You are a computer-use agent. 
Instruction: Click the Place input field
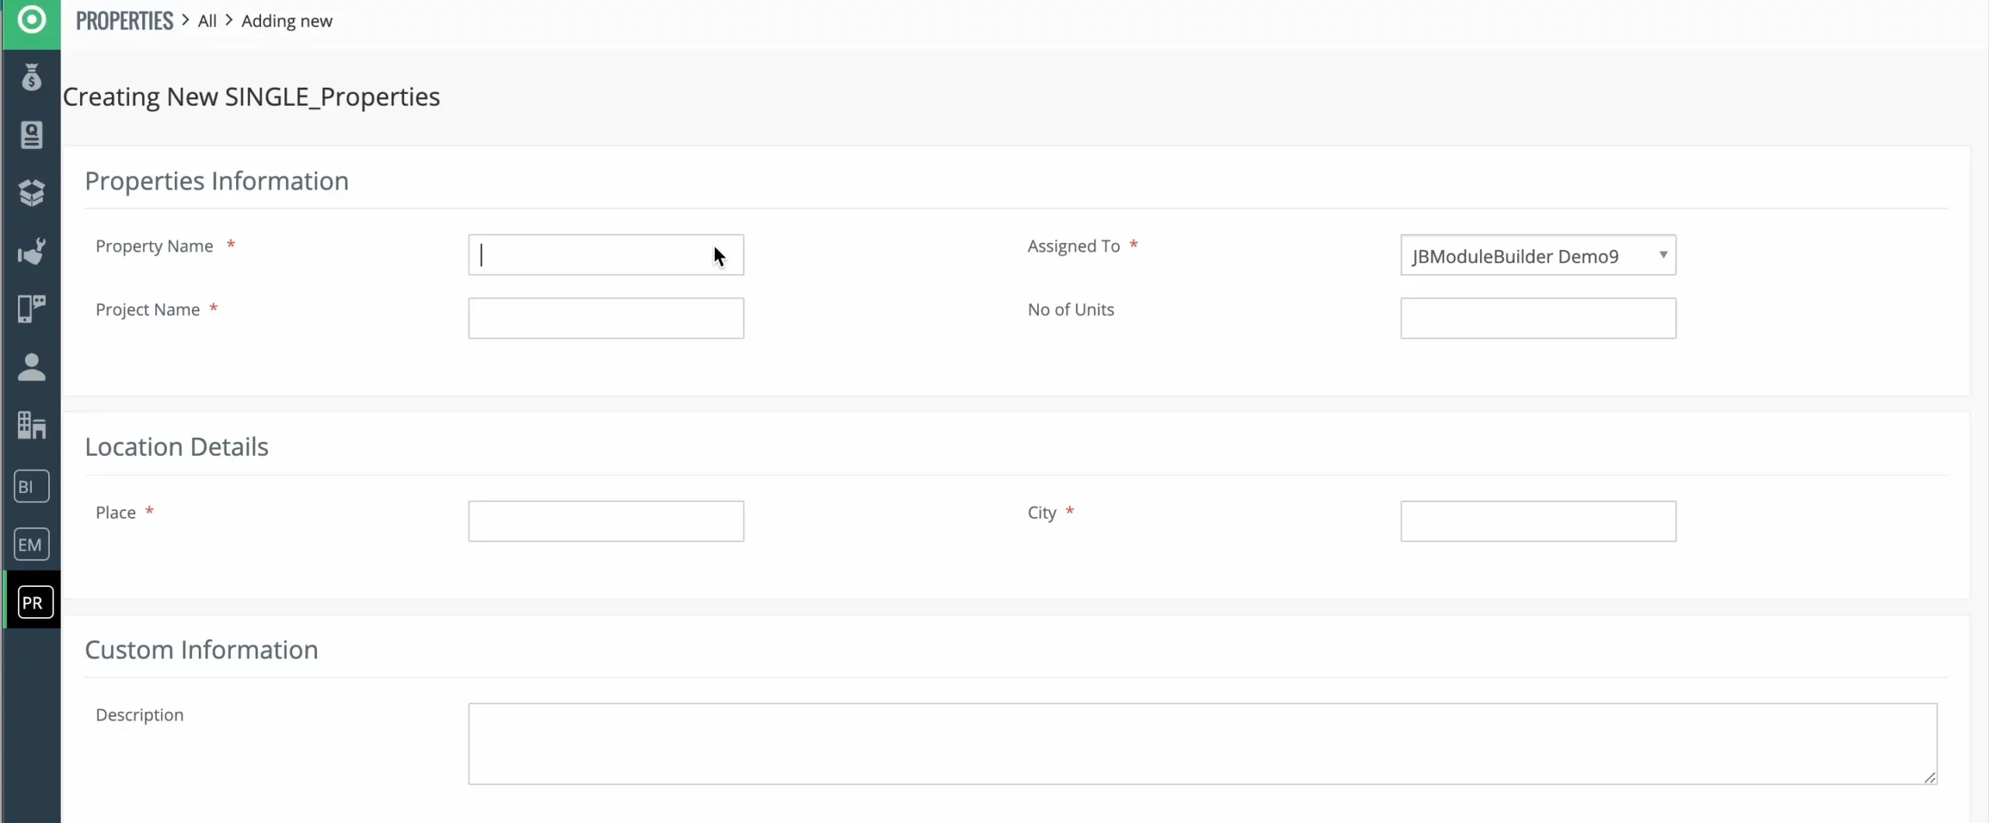click(x=604, y=521)
